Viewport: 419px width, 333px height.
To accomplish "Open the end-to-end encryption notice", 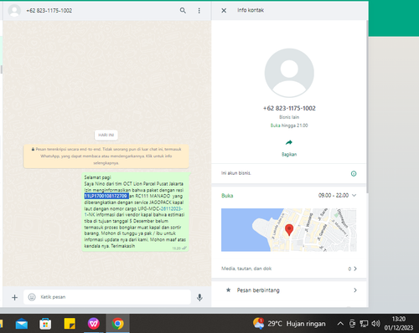I will click(x=106, y=156).
